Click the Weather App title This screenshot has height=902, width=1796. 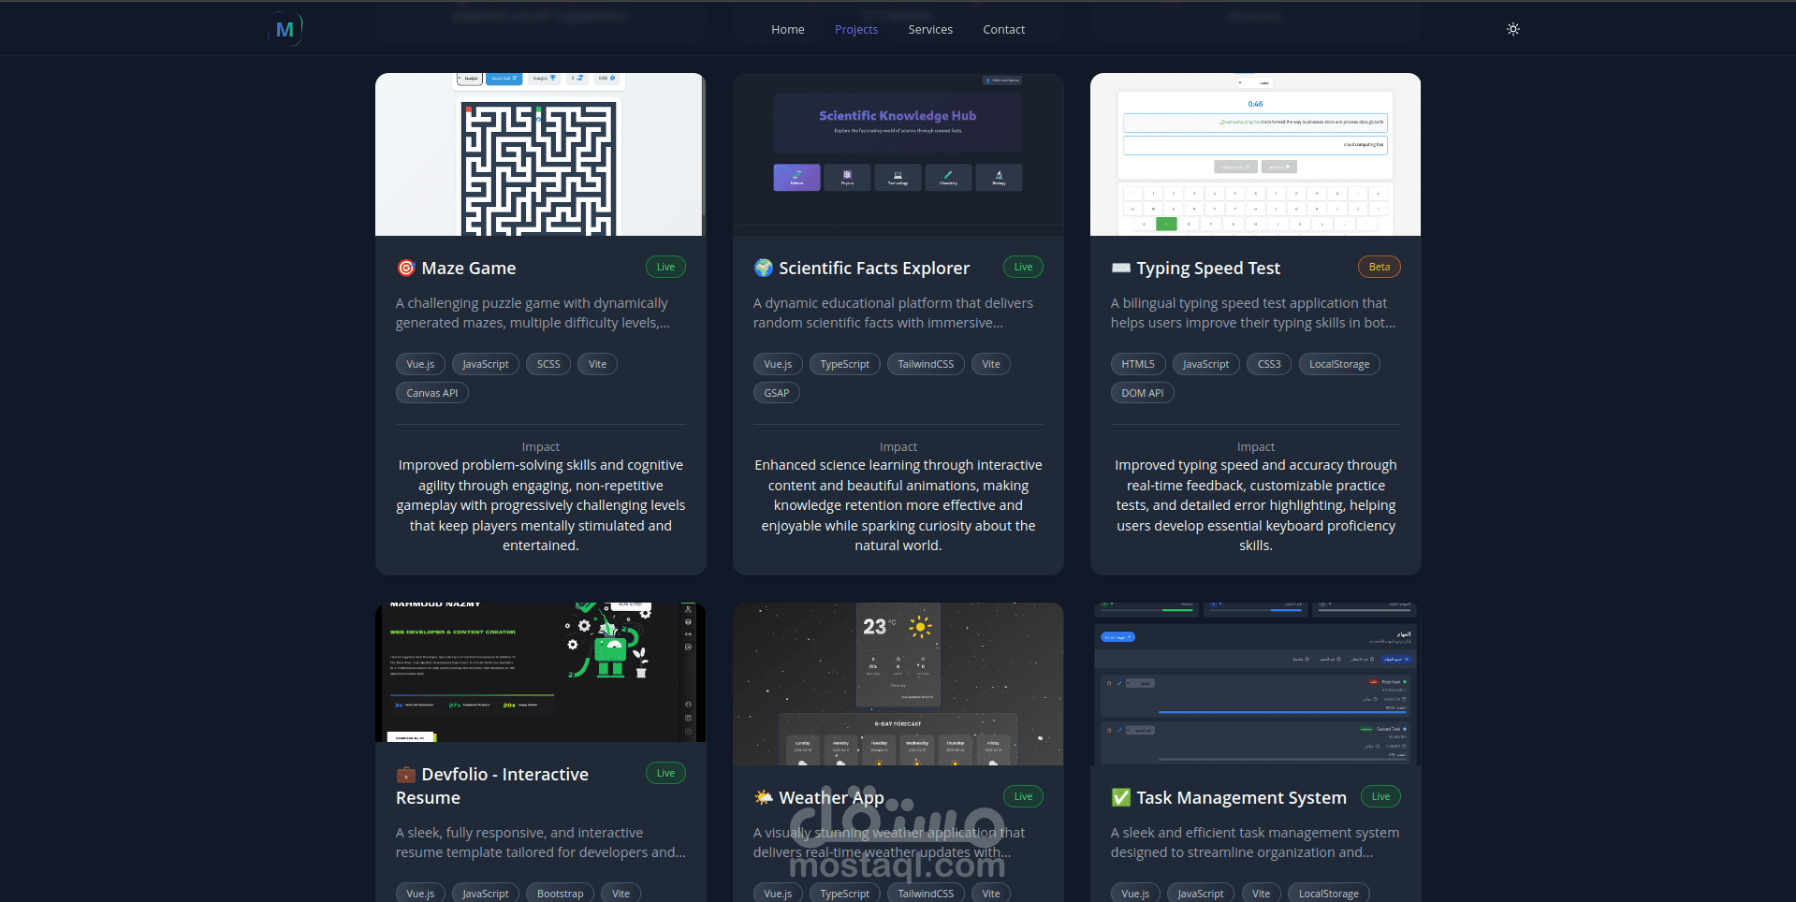[830, 798]
